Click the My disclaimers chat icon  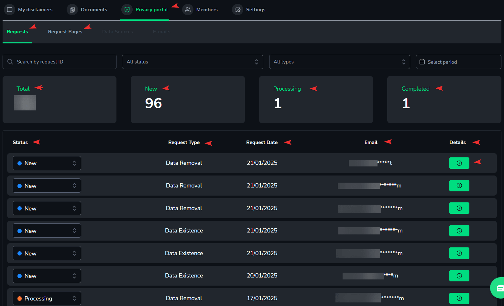pyautogui.click(x=10, y=10)
